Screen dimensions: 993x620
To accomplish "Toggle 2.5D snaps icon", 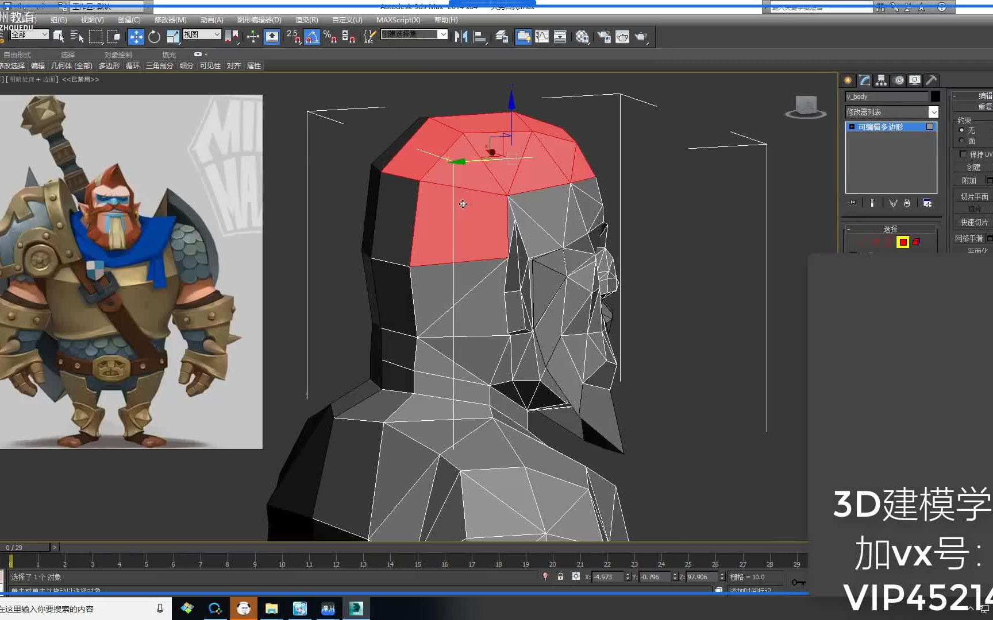I will tap(293, 37).
